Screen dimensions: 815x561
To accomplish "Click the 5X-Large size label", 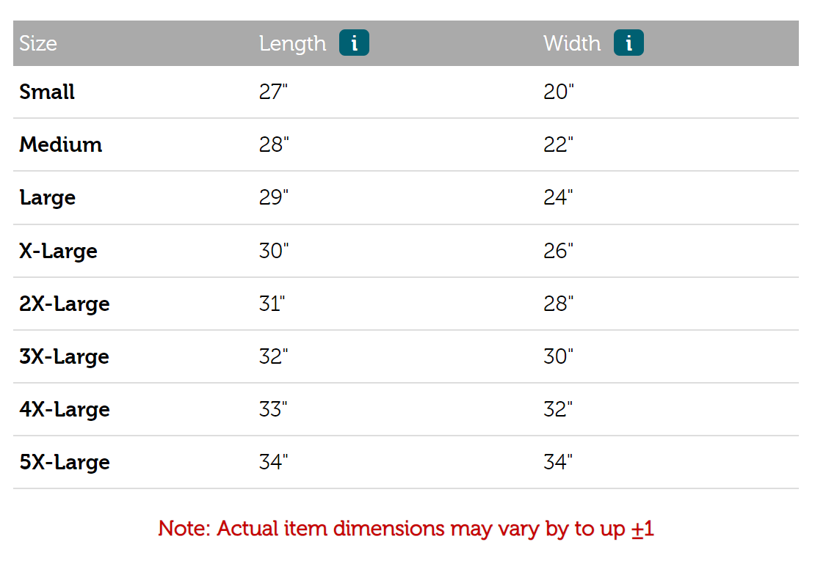I will point(64,462).
